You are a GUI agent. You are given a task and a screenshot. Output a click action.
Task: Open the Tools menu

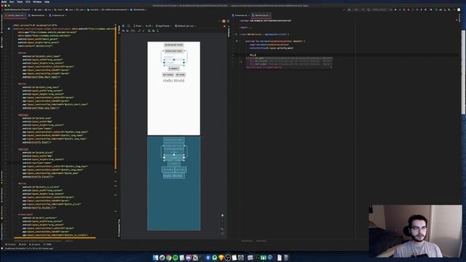coord(20,1)
